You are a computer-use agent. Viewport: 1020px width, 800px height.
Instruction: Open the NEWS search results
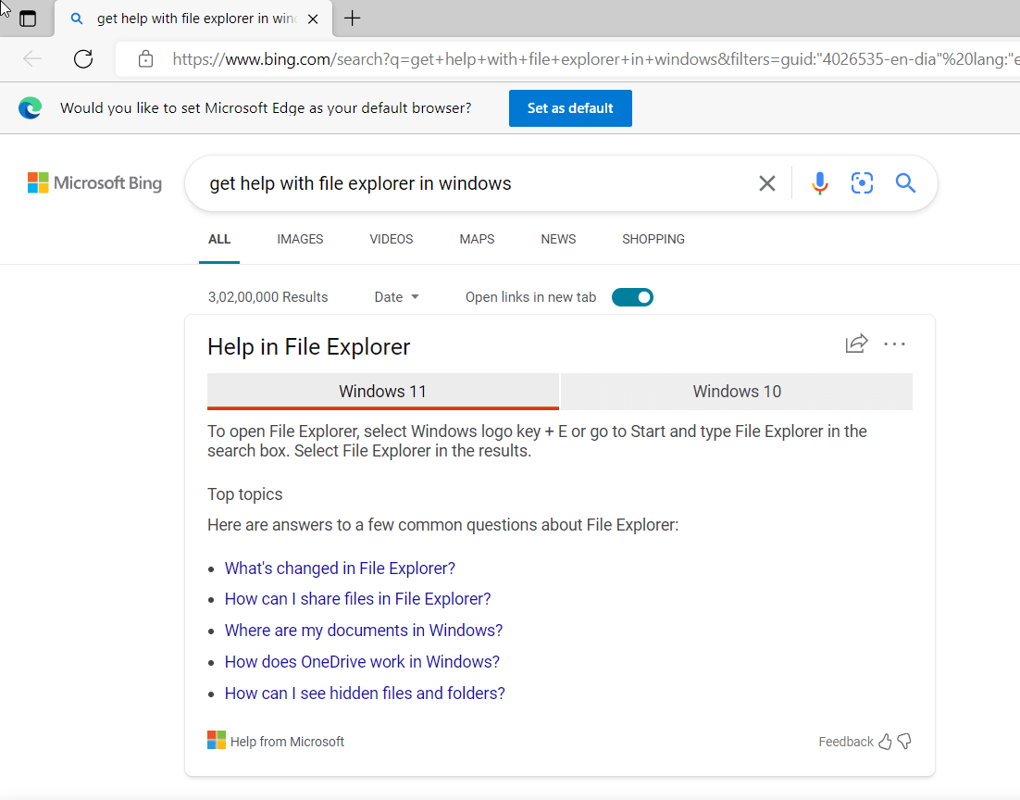click(558, 239)
